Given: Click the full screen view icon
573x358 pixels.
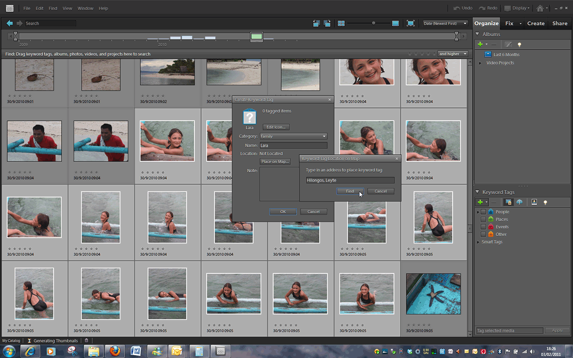Looking at the screenshot, I should 410,23.
